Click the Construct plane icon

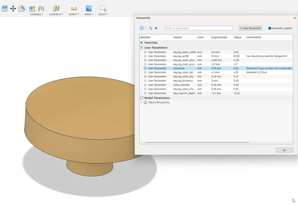(x=56, y=9)
